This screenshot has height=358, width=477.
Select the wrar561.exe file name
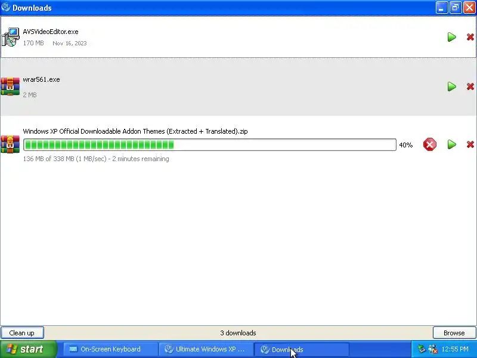[x=41, y=79]
